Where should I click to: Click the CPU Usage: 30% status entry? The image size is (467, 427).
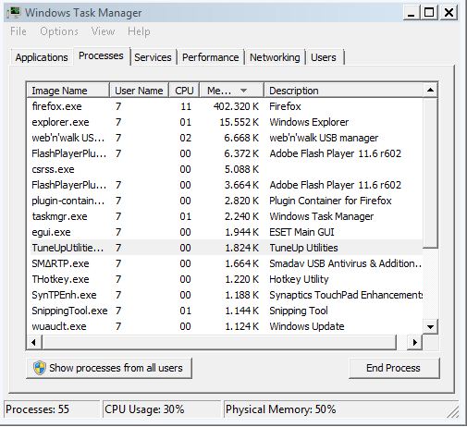tap(162, 409)
